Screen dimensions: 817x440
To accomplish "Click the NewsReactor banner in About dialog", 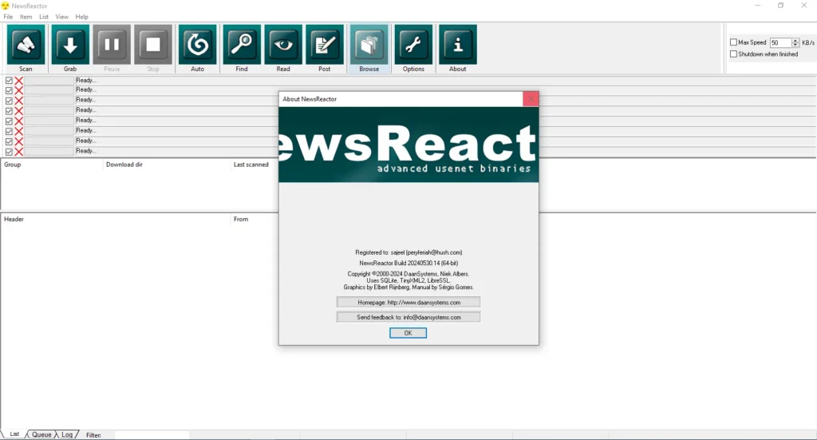I will tap(408, 145).
